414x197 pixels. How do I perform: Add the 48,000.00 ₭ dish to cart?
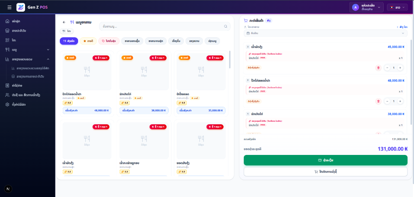87,110
